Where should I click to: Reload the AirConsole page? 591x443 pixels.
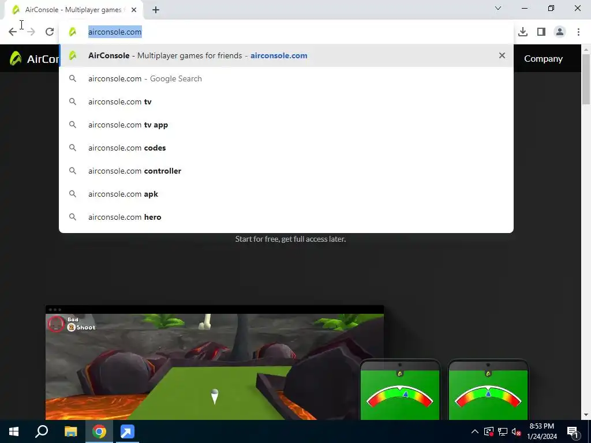pyautogui.click(x=50, y=32)
